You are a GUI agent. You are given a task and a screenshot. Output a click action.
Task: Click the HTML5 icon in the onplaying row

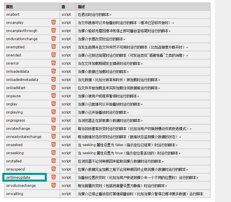pyautogui.click(x=54, y=112)
